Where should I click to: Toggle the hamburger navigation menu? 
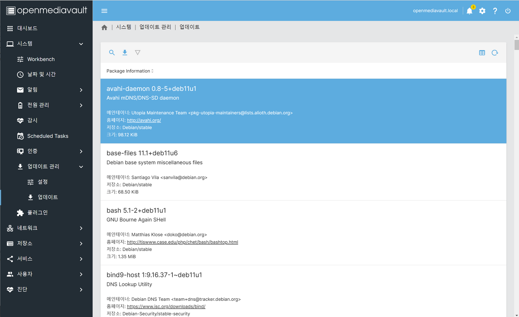104,11
